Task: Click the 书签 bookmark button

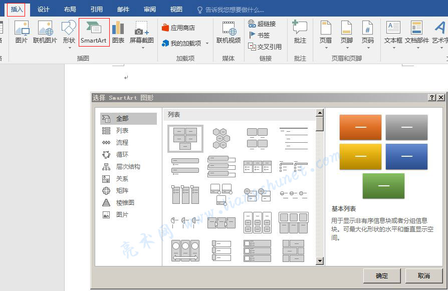Action: pyautogui.click(x=259, y=35)
